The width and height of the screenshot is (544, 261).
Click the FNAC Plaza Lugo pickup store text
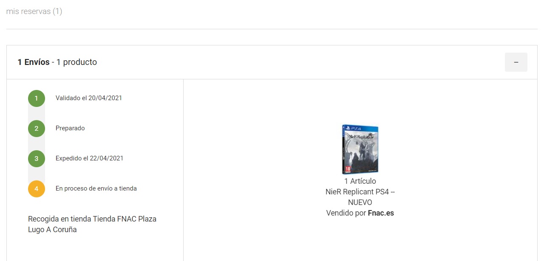(x=92, y=224)
